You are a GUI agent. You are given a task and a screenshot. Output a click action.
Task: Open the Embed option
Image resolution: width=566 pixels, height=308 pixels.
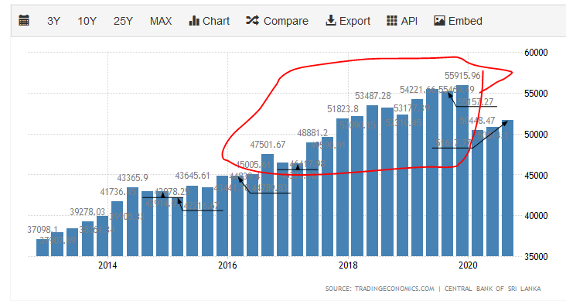coord(458,21)
